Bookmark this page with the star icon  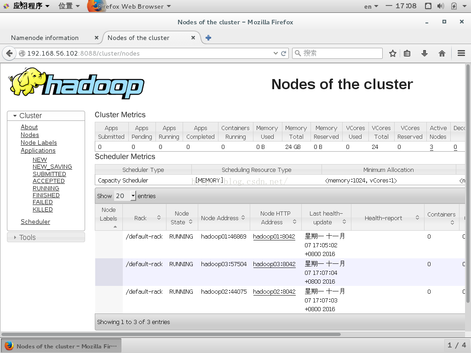[393, 53]
